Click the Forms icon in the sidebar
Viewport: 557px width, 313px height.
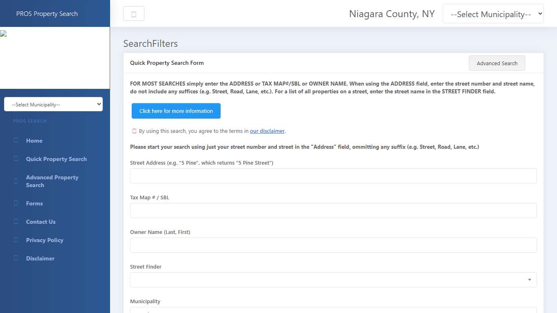[15, 203]
